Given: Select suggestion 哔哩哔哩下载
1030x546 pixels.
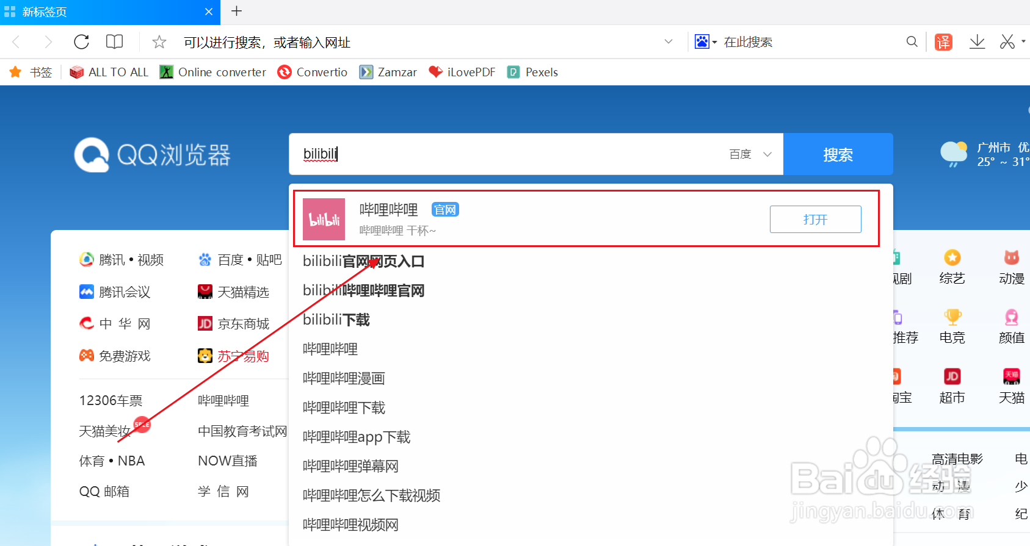Looking at the screenshot, I should [x=344, y=408].
